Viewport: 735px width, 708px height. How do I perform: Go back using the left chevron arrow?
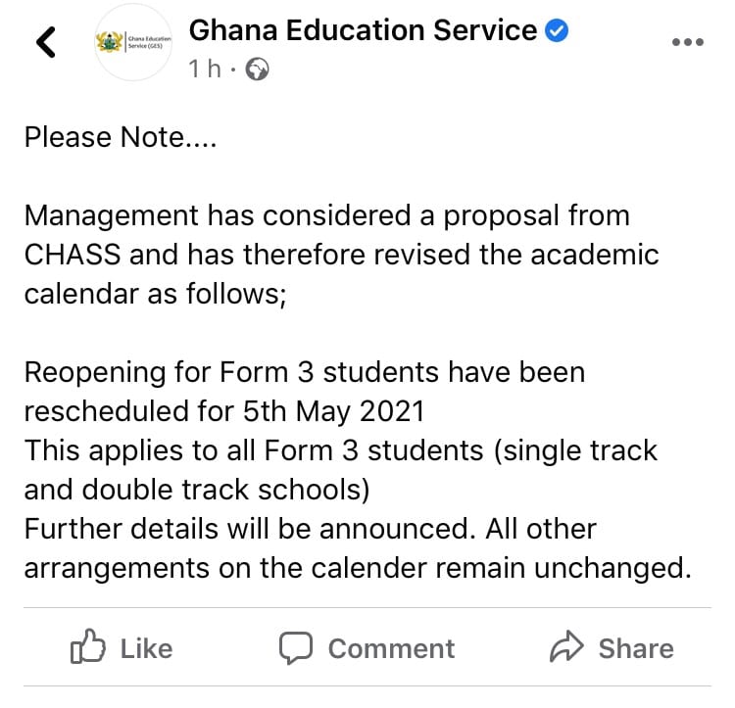click(46, 42)
